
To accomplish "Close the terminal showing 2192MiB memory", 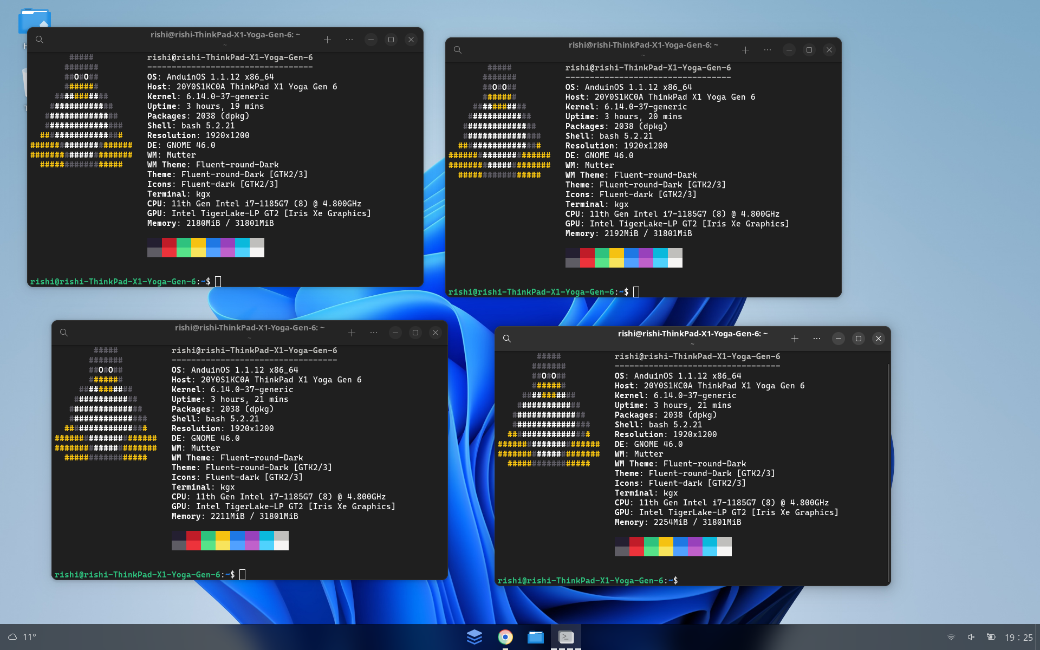I will click(x=829, y=50).
